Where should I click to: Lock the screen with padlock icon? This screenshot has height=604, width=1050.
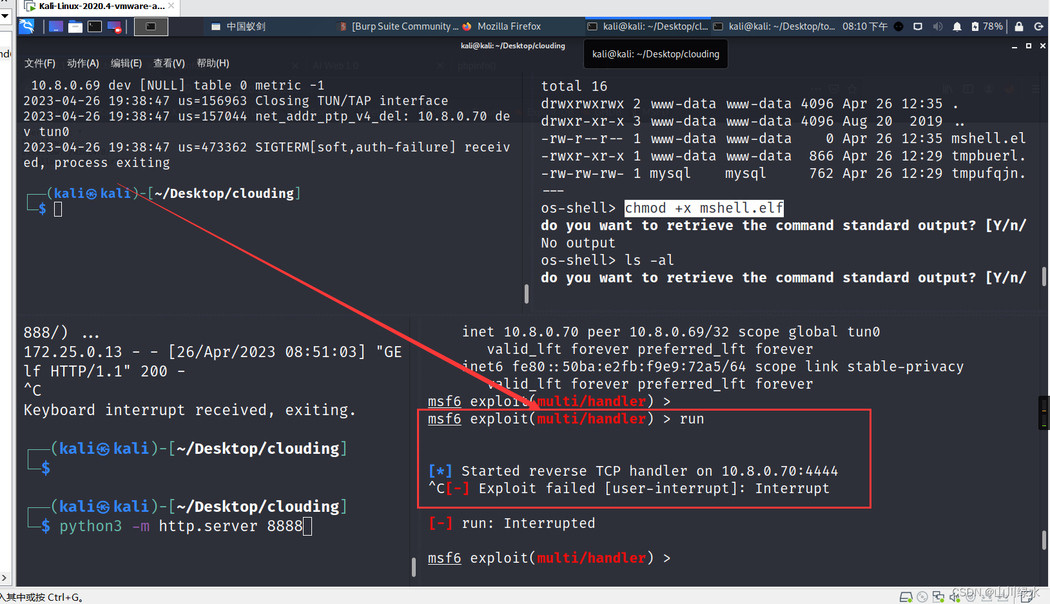coord(1019,26)
